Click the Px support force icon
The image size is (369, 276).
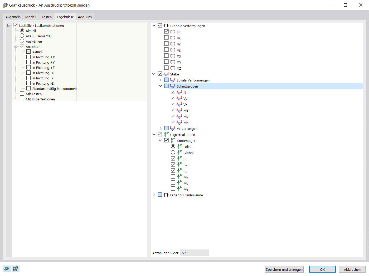pos(179,159)
